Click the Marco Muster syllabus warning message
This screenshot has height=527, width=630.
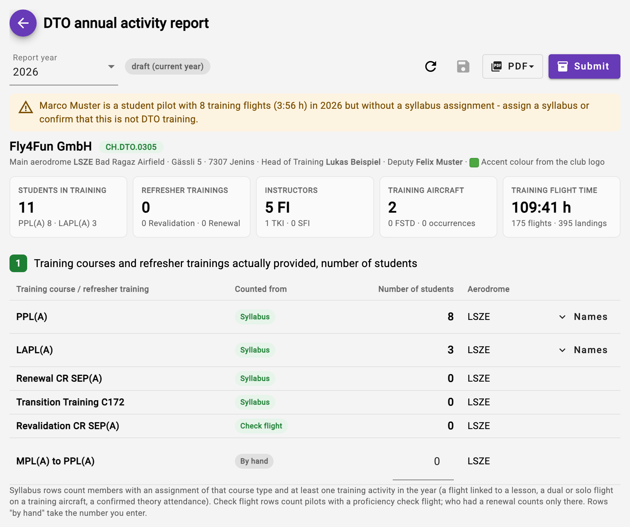pos(314,113)
